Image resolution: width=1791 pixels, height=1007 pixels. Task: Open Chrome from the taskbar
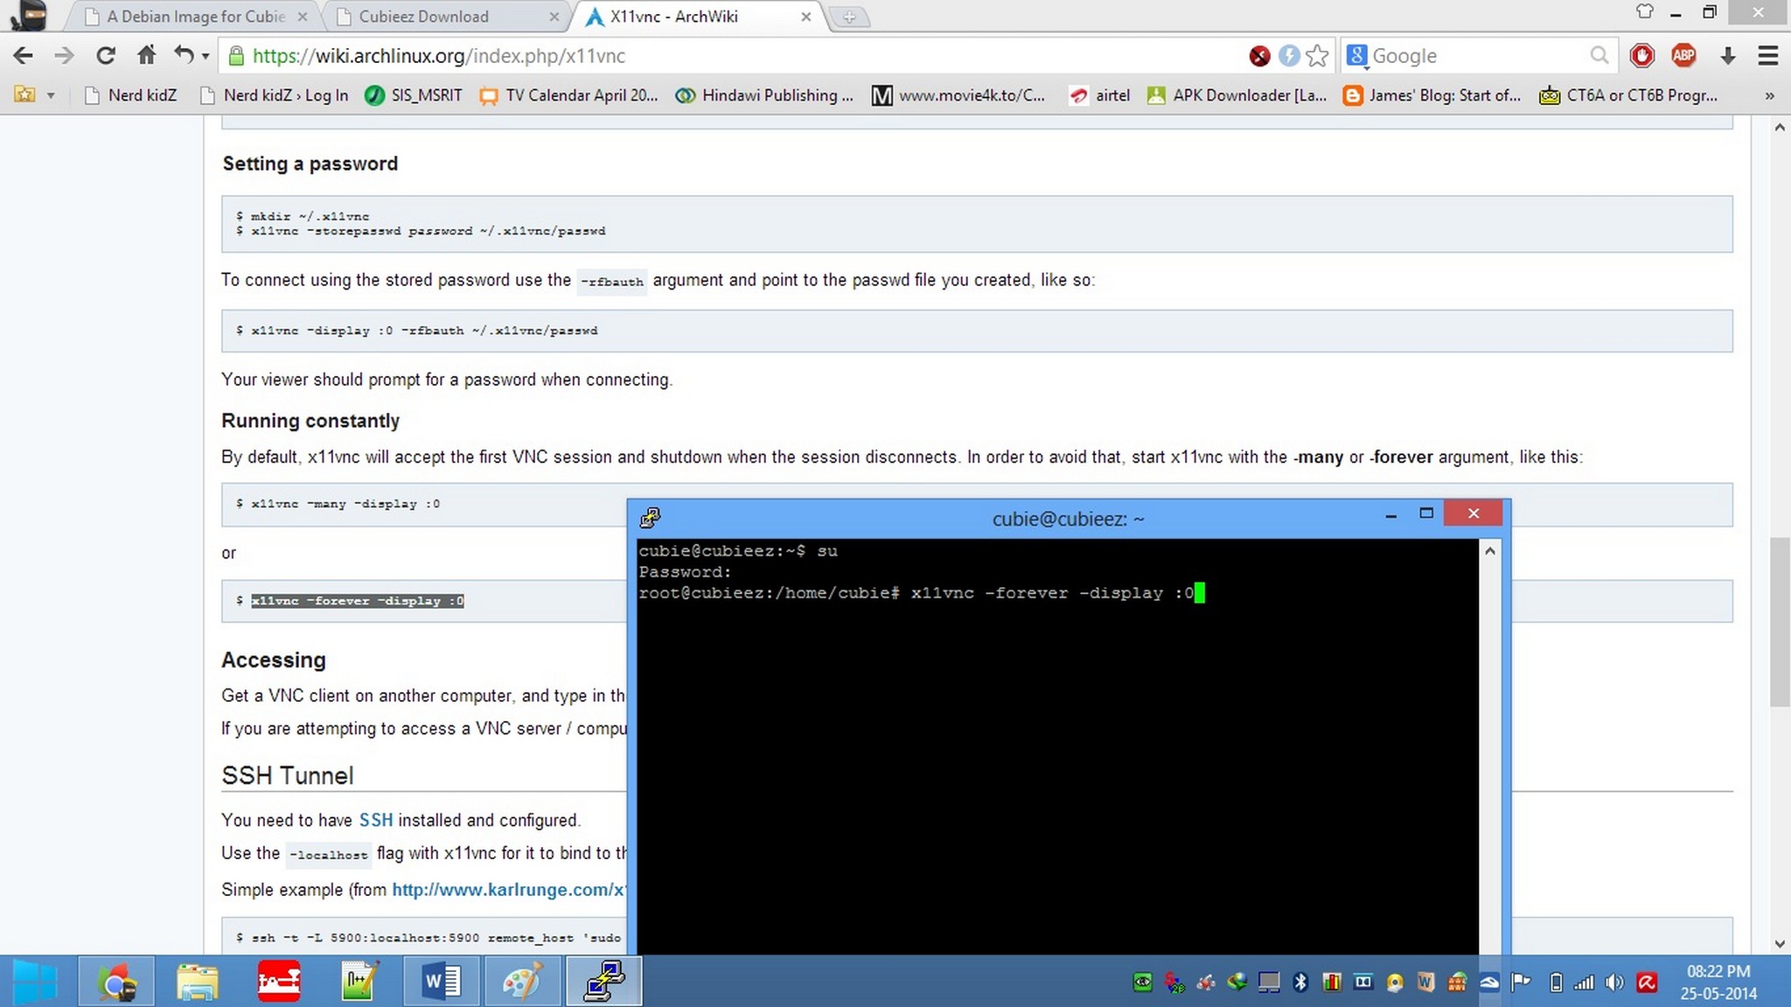(116, 981)
